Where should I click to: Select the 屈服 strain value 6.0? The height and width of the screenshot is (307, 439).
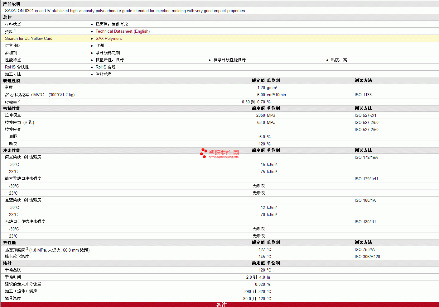262,137
